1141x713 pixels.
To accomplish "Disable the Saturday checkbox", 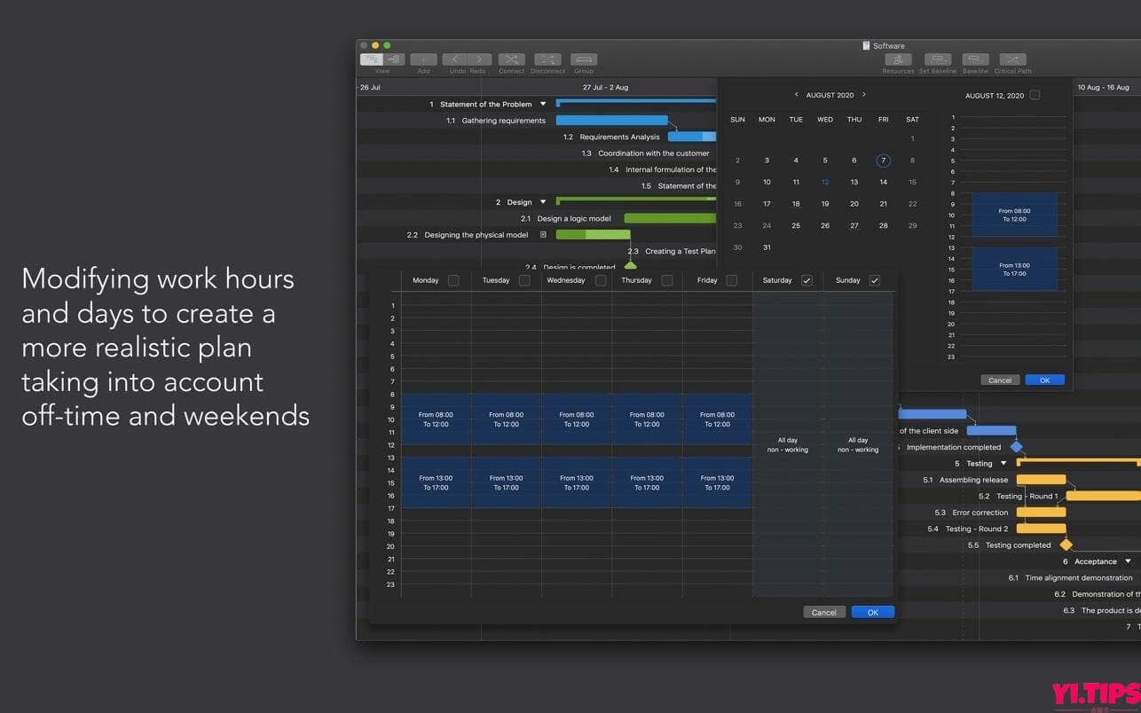I will 807,280.
